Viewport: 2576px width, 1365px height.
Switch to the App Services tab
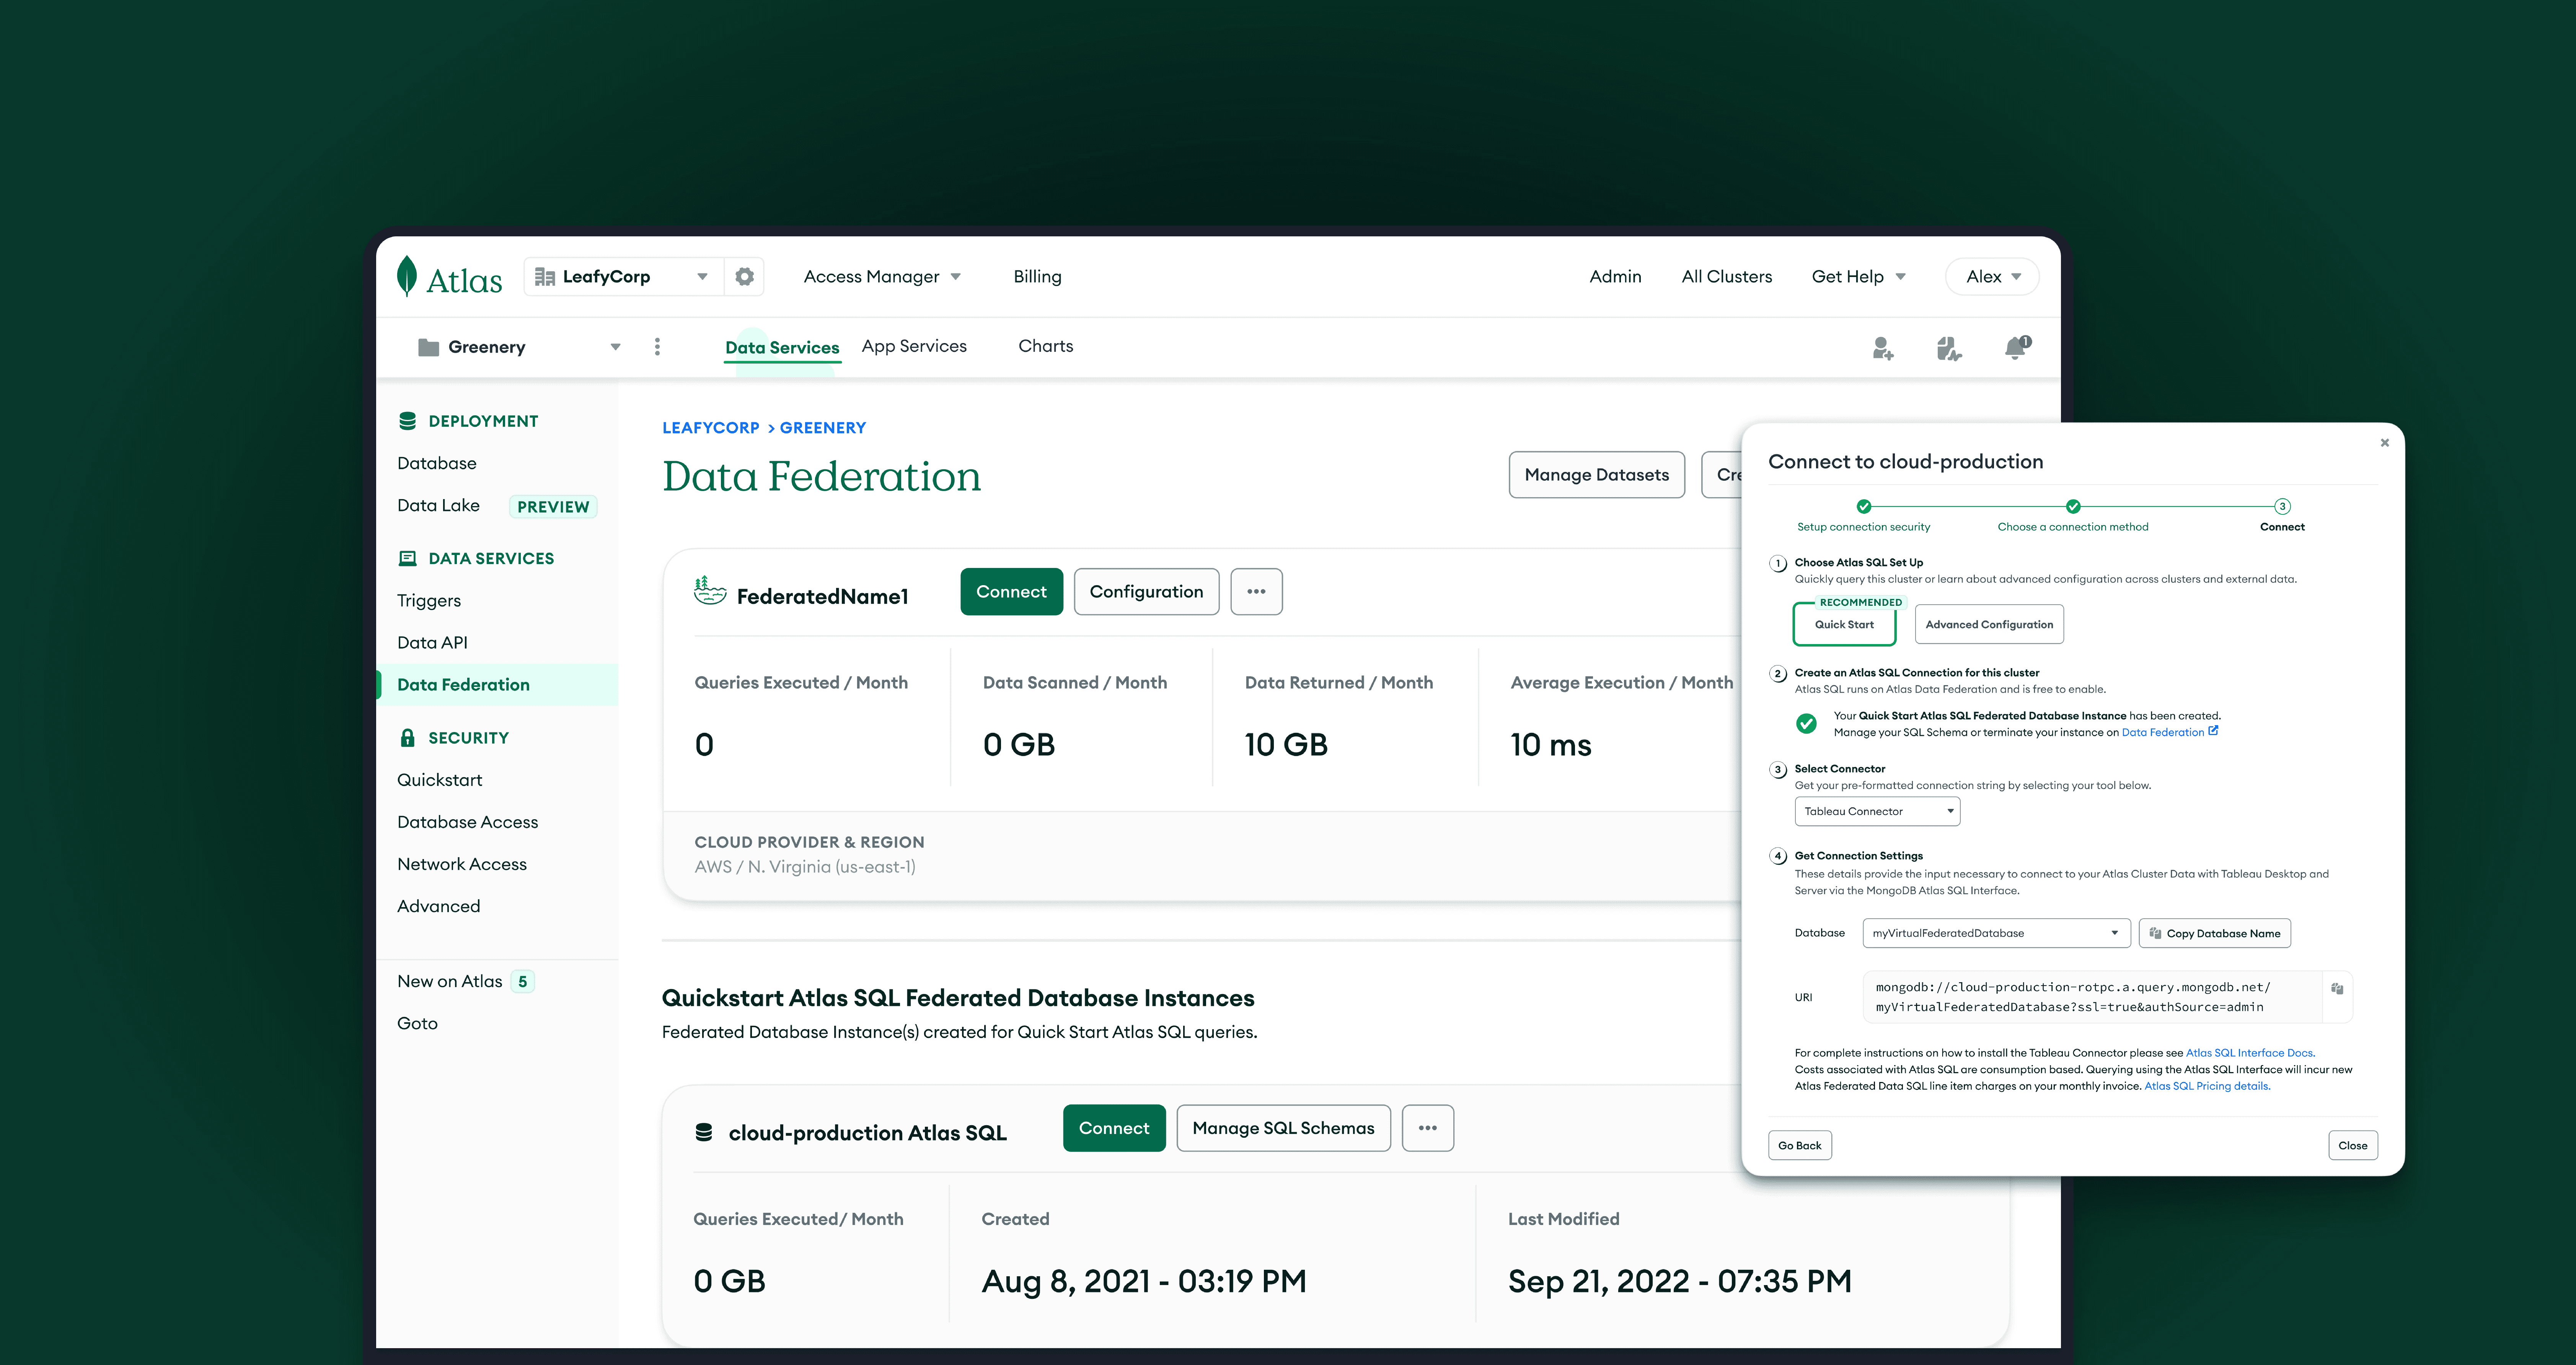[914, 346]
